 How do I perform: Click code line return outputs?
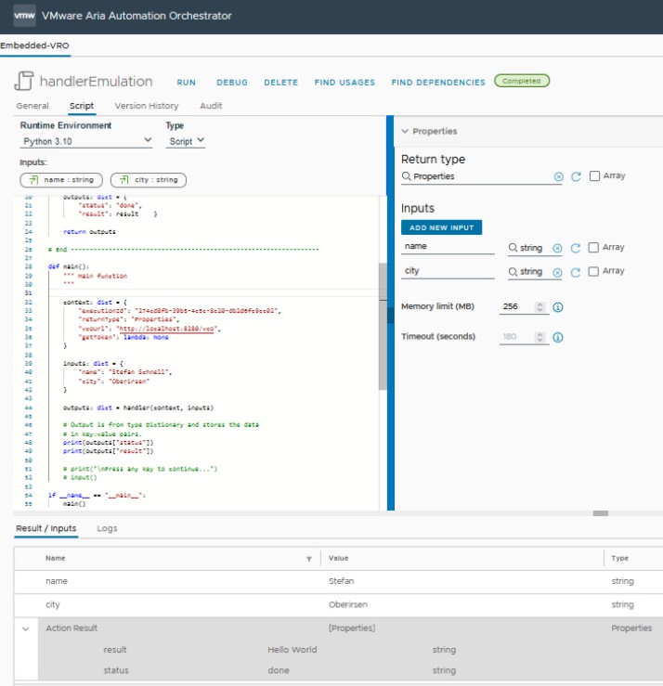coord(89,232)
